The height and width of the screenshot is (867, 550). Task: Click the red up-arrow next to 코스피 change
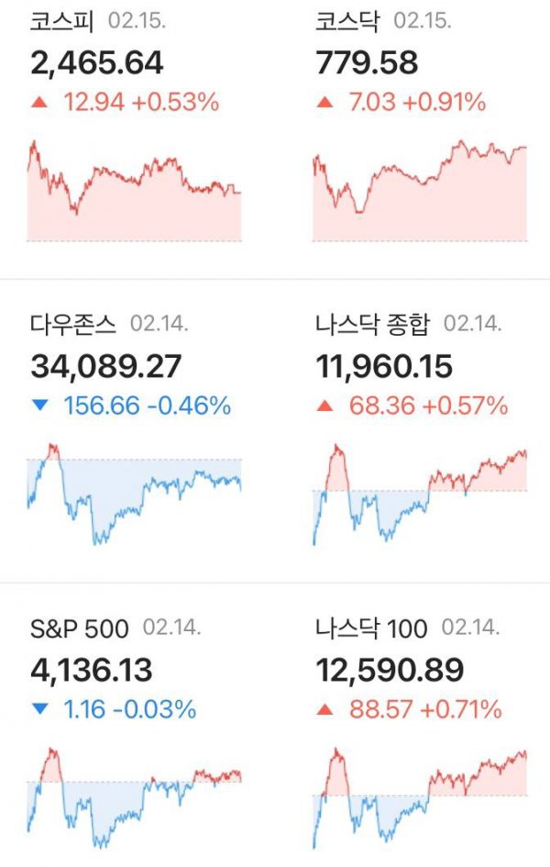pyautogui.click(x=39, y=102)
